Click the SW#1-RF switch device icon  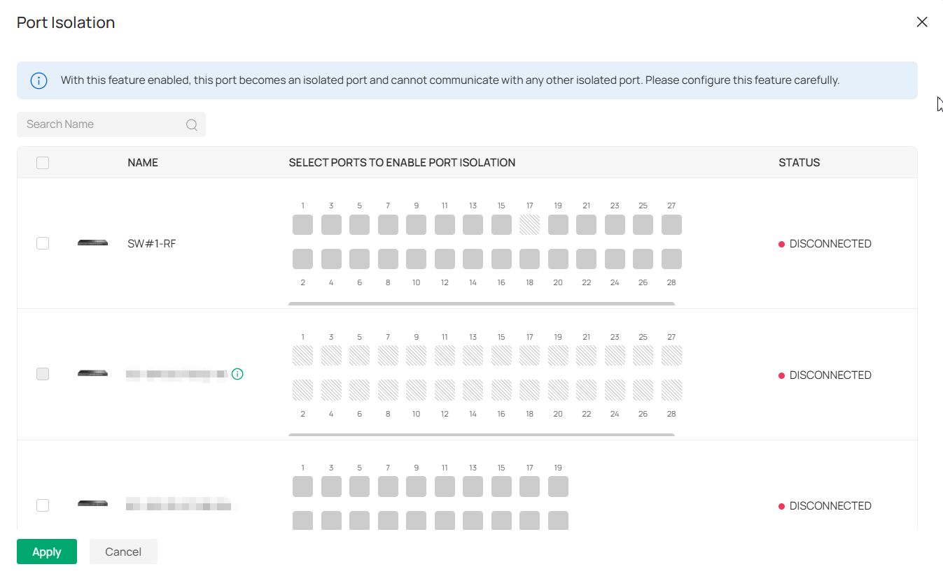click(92, 243)
